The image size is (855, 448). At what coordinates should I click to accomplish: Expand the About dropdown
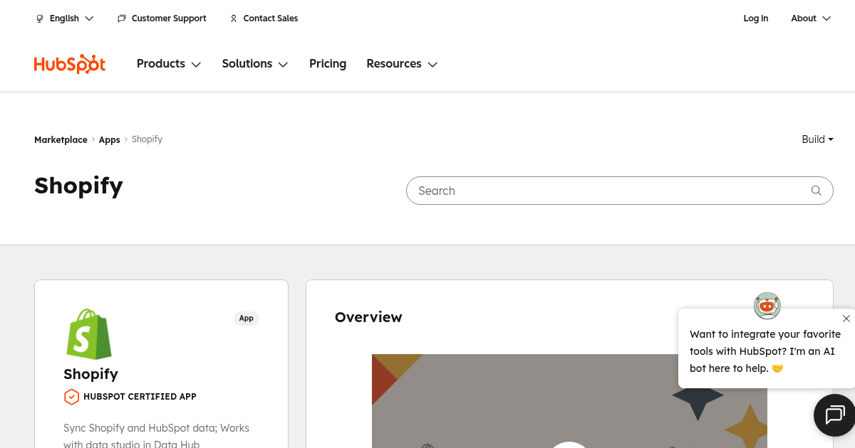[x=810, y=18]
